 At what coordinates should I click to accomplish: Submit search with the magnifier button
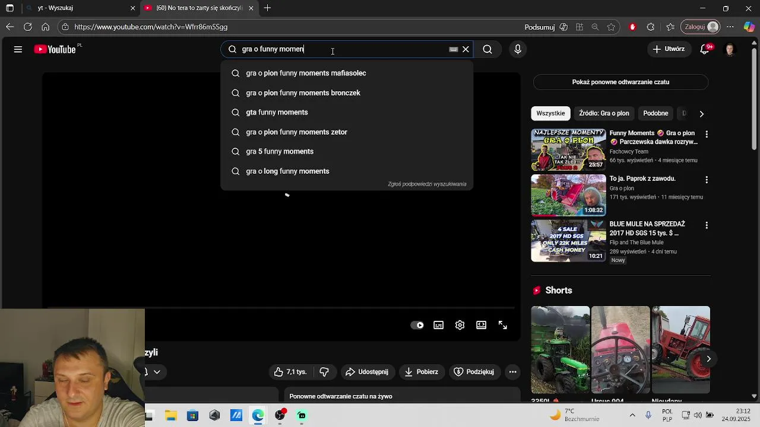[487, 49]
